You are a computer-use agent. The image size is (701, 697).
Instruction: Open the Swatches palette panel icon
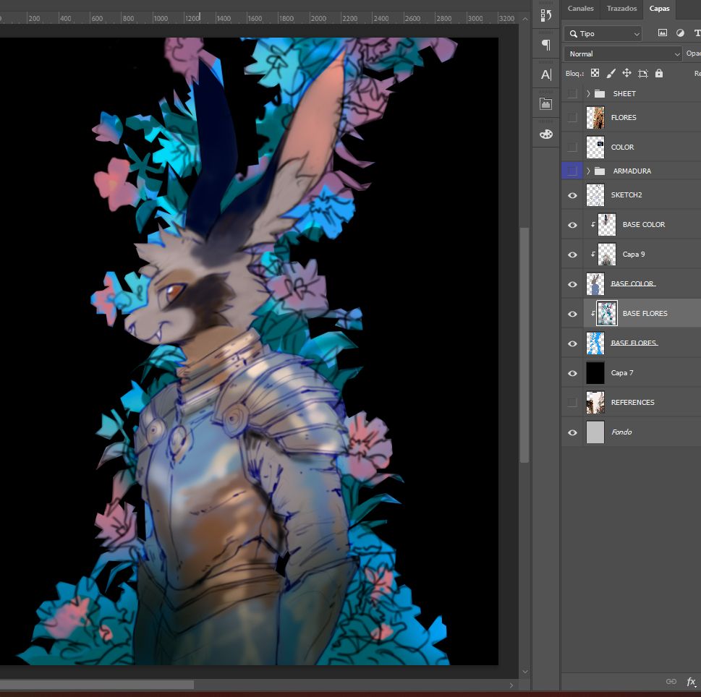545,134
